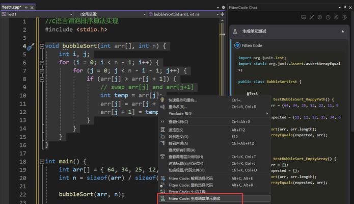Choose 切换标题/代码文件(H) menu entry
The width and height of the screenshot is (354, 204).
(214, 170)
